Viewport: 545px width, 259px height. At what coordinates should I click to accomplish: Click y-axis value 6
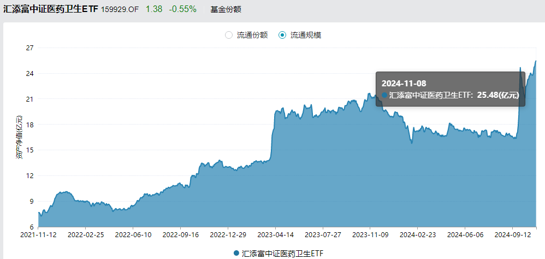pyautogui.click(x=31, y=227)
